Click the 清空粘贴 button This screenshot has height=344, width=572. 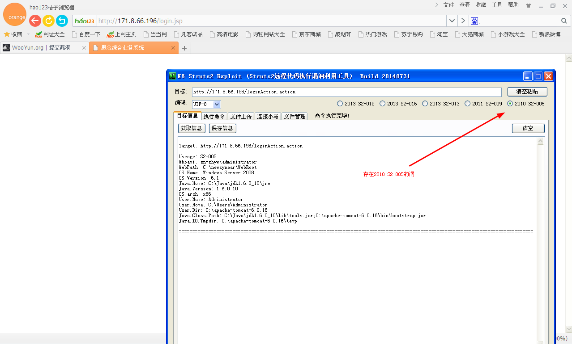[527, 92]
